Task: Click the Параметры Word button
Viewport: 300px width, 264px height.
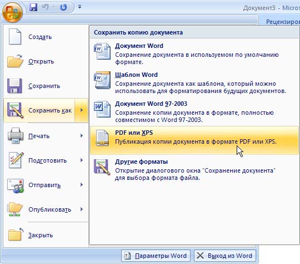Action: click(156, 256)
